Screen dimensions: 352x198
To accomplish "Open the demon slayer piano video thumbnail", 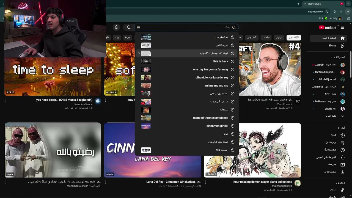I will click(x=252, y=150).
